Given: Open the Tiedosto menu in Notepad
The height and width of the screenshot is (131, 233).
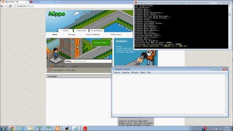Looking at the screenshot, I should pyautogui.click(x=116, y=72).
